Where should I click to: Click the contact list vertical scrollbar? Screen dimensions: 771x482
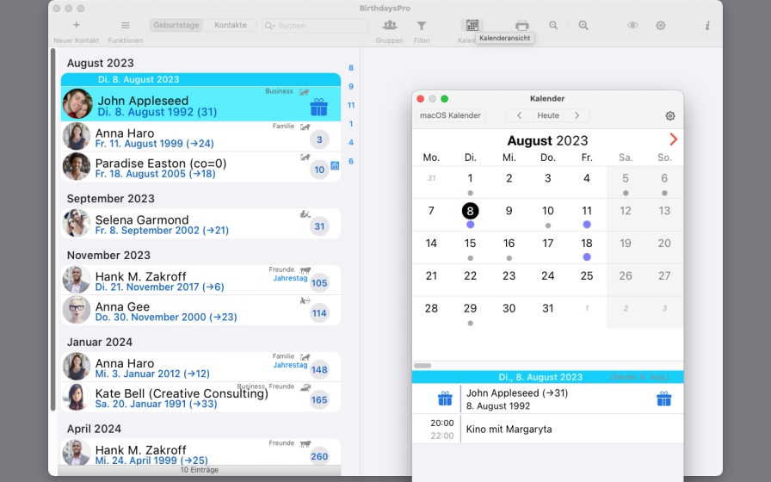pyautogui.click(x=53, y=229)
